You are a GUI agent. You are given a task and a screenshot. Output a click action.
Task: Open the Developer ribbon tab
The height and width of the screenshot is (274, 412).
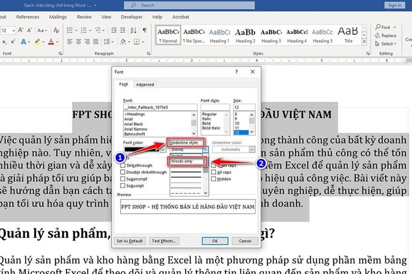pyautogui.click(x=132, y=17)
